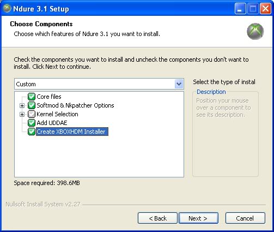The image size is (274, 232).
Task: Expand the Kernel Selection tree node
Action: pyautogui.click(x=22, y=114)
